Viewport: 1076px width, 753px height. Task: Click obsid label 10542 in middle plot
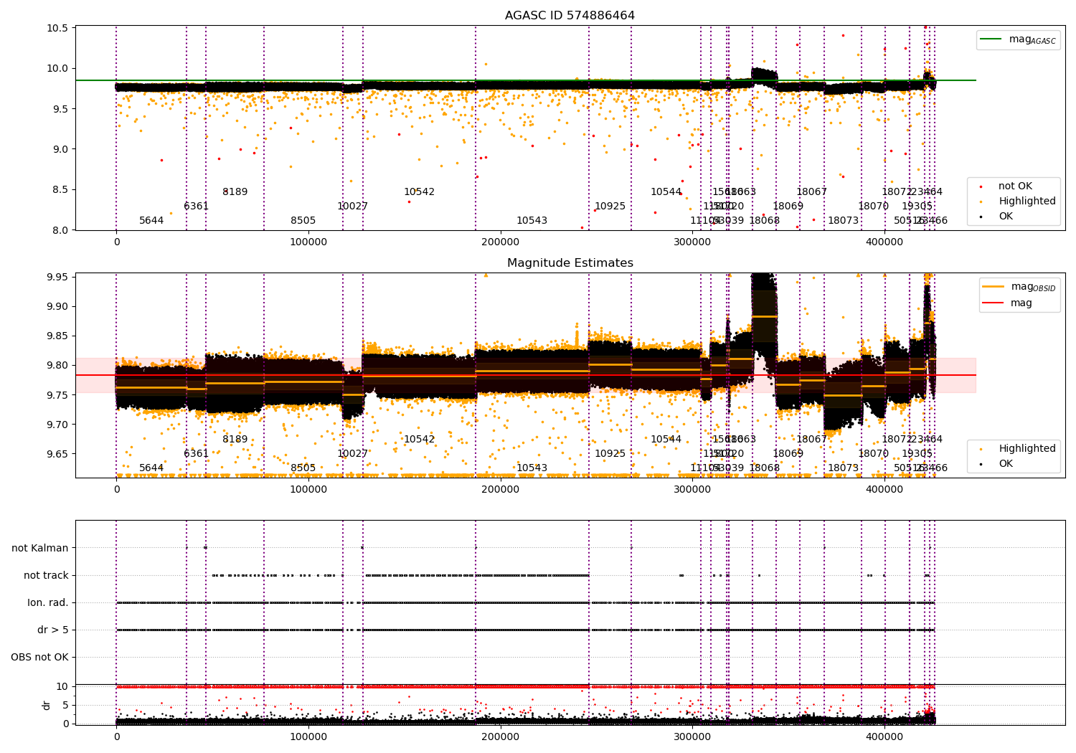[419, 439]
